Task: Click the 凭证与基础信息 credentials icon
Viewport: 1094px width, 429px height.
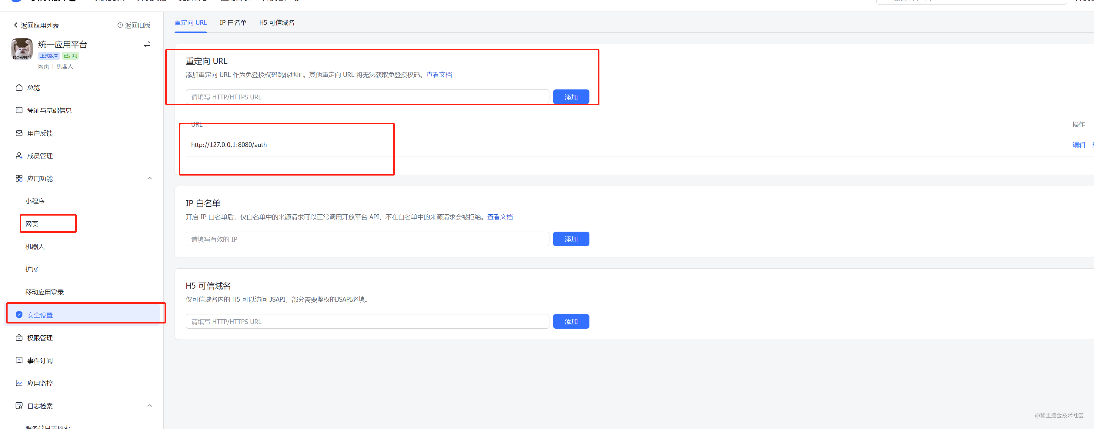Action: coord(19,110)
